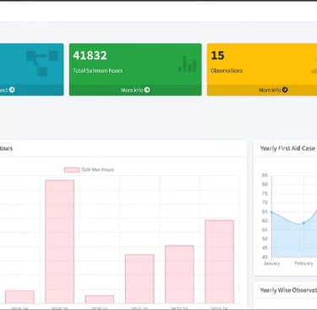Click the 65 value on the y-axis
Screen dimensions: 317x310
click(x=265, y=212)
